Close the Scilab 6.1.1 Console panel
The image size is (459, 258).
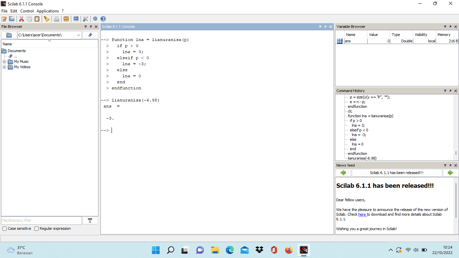coord(331,27)
